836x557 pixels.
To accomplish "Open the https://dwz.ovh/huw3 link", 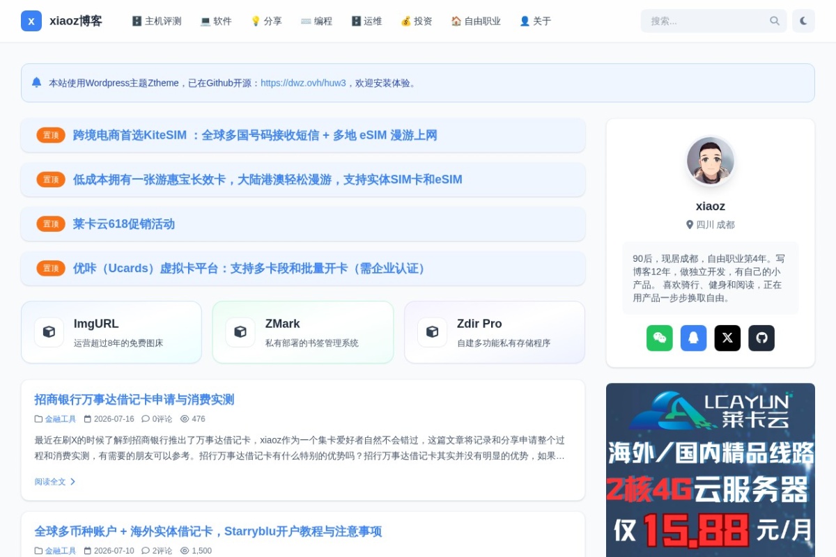I will [x=303, y=83].
